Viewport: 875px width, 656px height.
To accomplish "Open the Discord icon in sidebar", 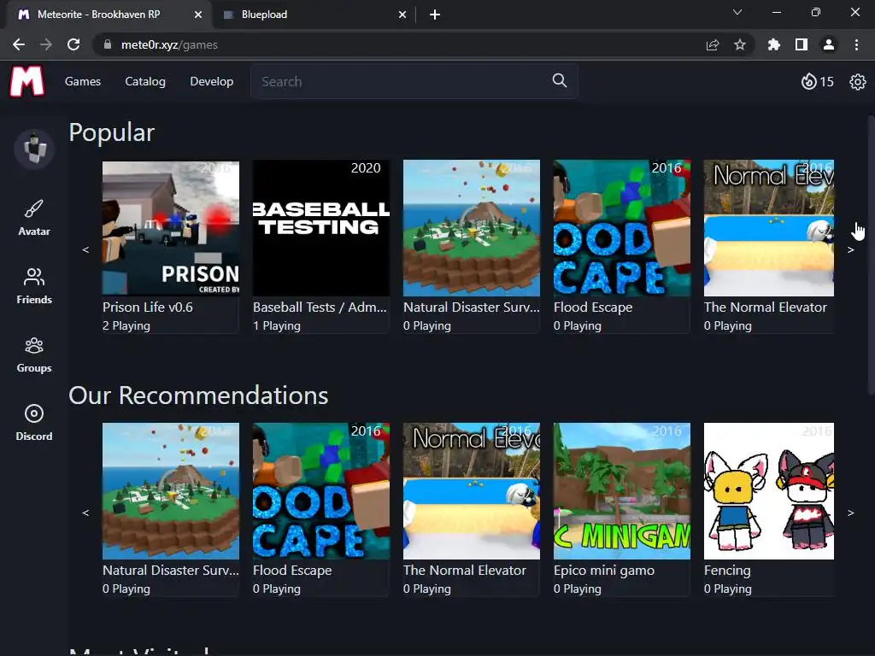I will (x=34, y=413).
